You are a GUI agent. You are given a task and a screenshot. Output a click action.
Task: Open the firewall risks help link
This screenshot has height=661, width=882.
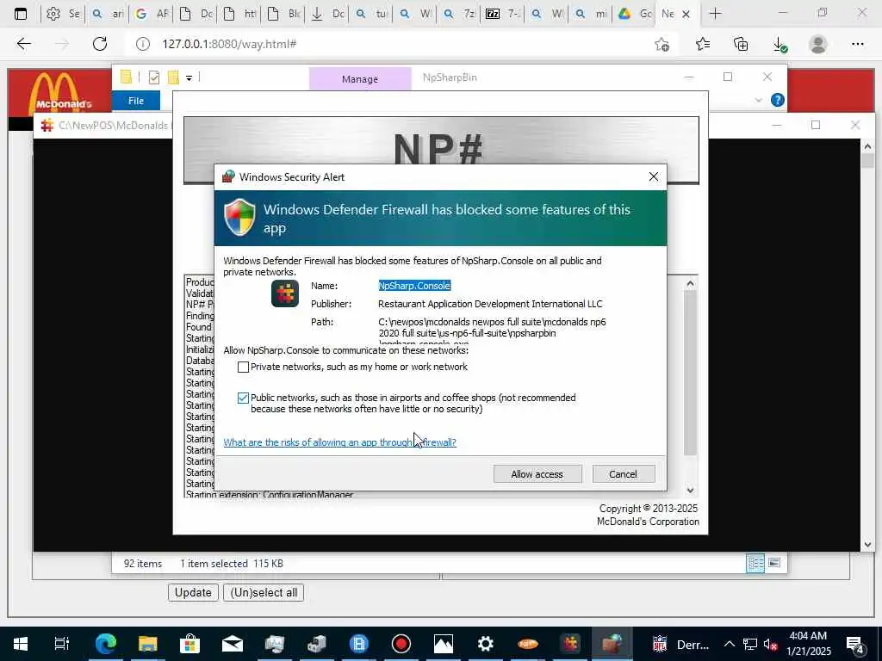click(339, 442)
